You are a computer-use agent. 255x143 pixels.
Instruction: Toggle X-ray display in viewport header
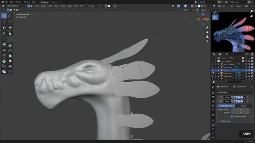(192, 6)
